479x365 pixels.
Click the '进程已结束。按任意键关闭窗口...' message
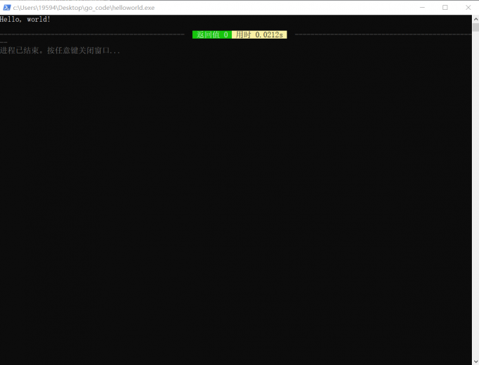[60, 51]
